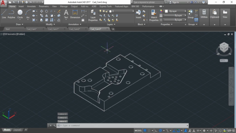236x133 pixels.
Task: Click the MODEL space button
Action: click(138, 130)
